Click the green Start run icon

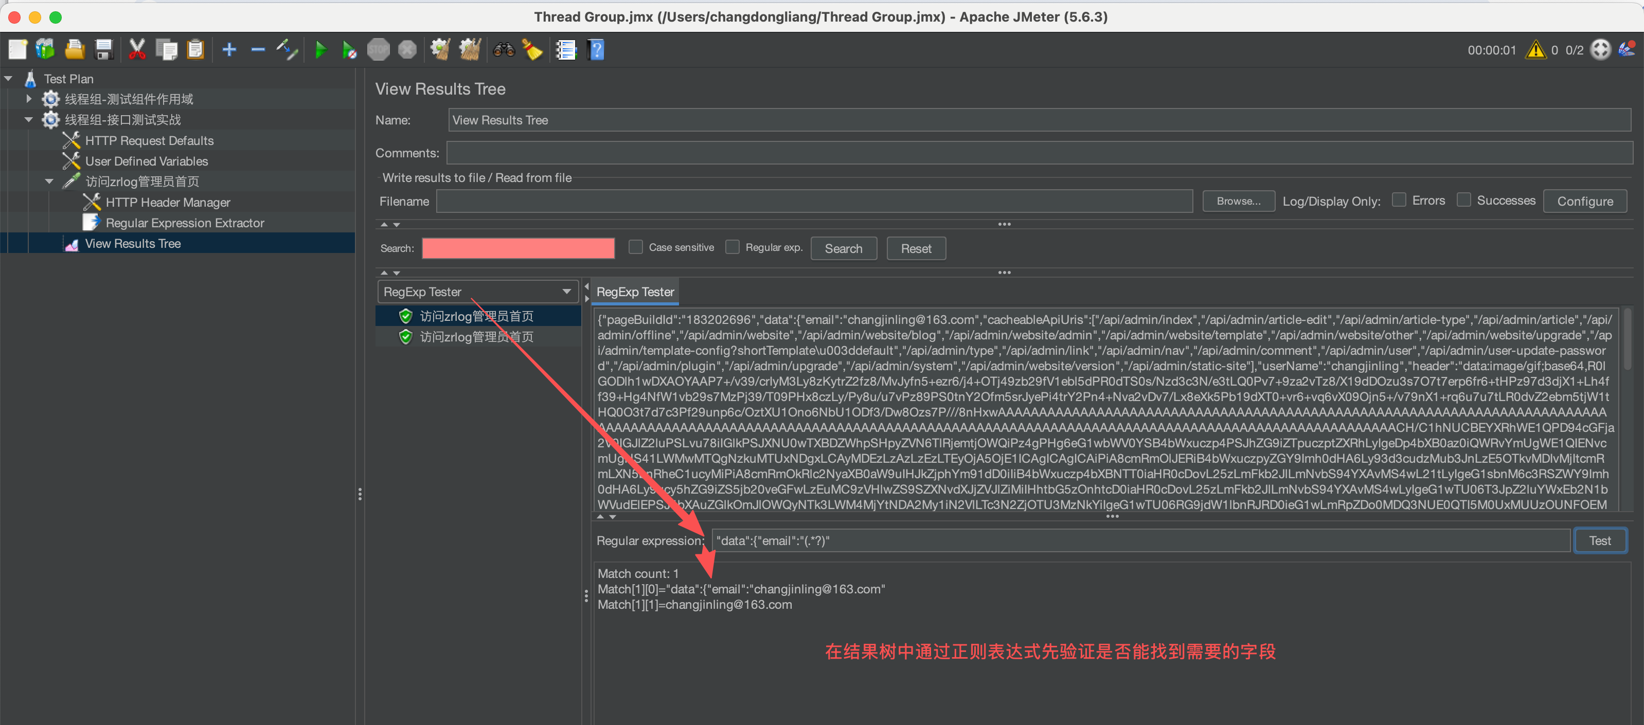tap(321, 49)
